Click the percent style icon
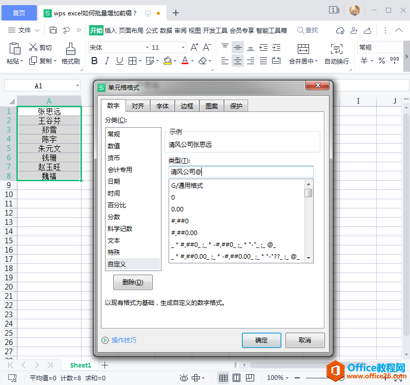The image size is (410, 385). pyautogui.click(x=382, y=61)
